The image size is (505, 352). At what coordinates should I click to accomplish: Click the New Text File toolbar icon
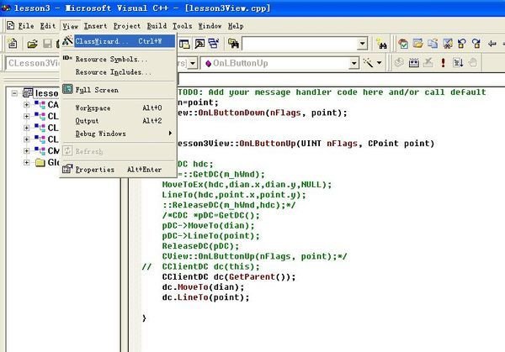coord(13,44)
